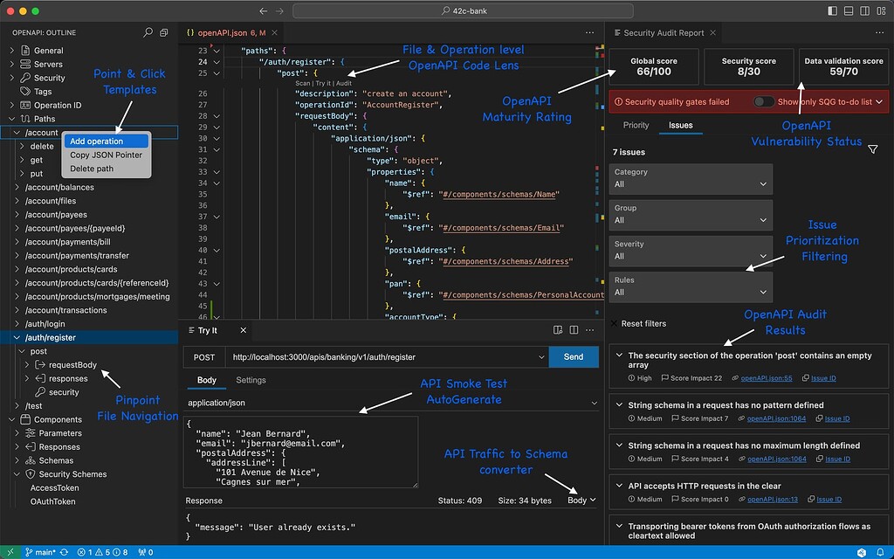894x559 pixels.
Task: Switch to the Issues tab
Action: pyautogui.click(x=681, y=125)
